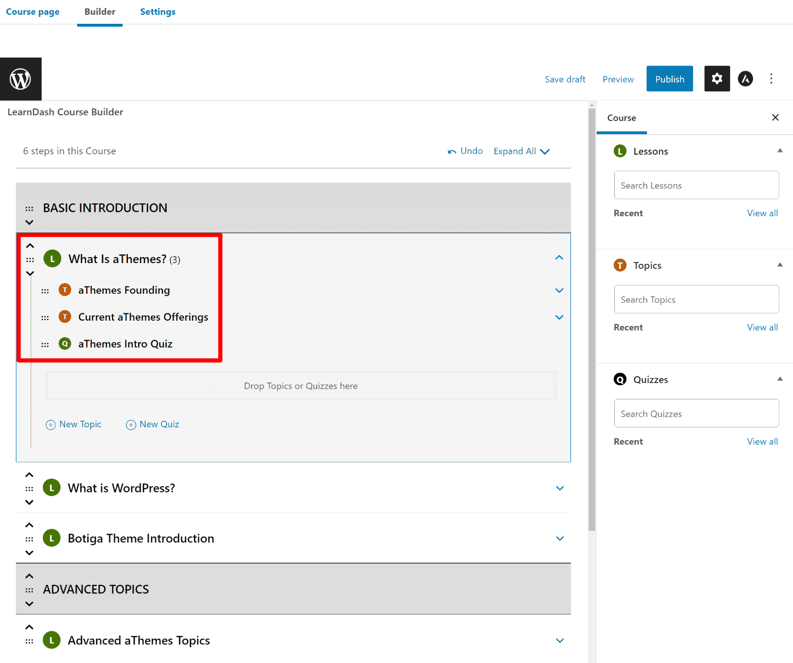
Task: Expand the Advanced aThemes Topics lesson
Action: (x=560, y=640)
